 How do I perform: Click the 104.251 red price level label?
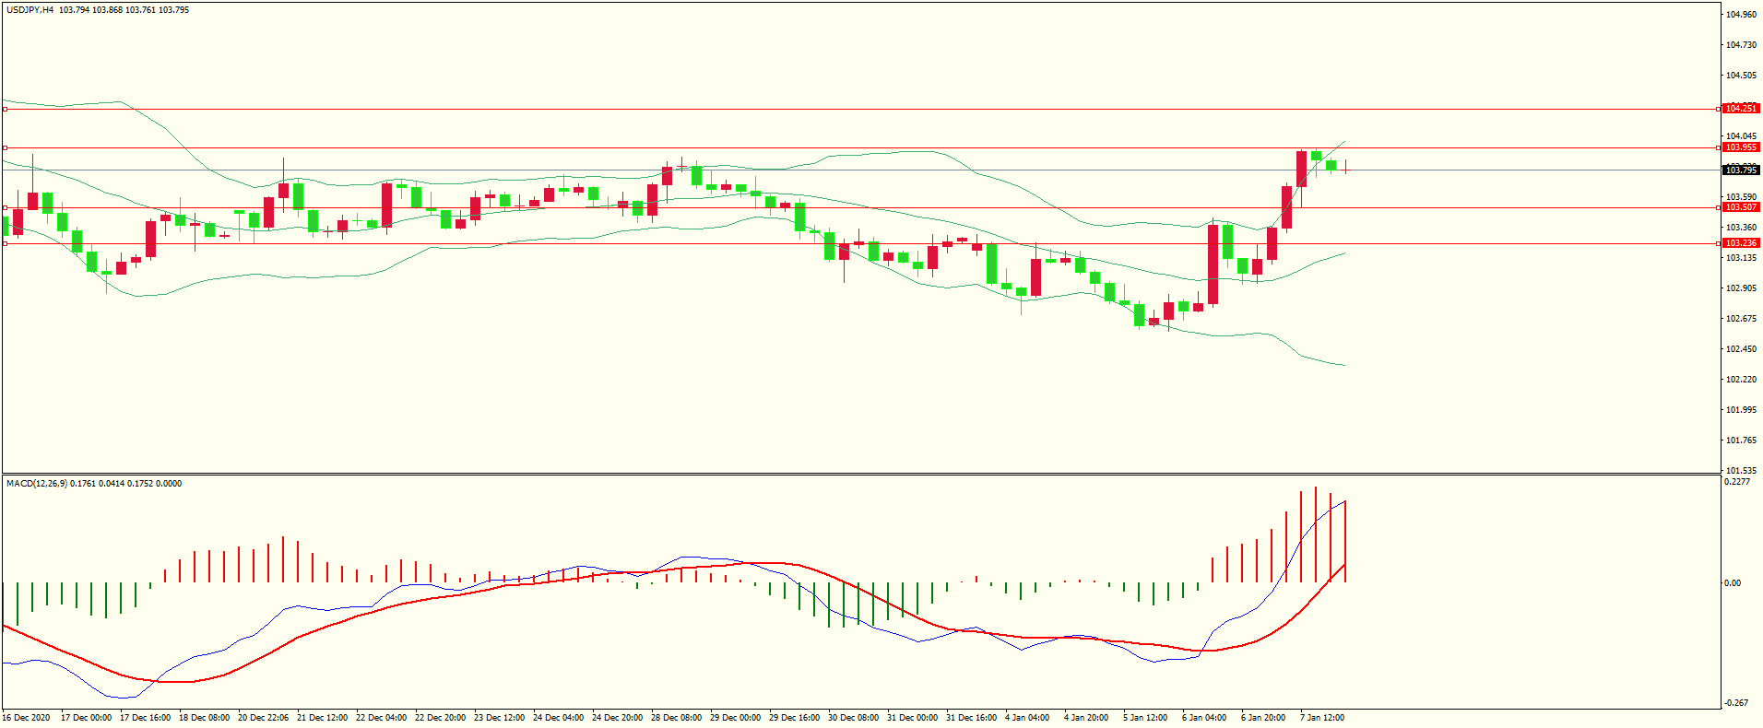pos(1741,109)
